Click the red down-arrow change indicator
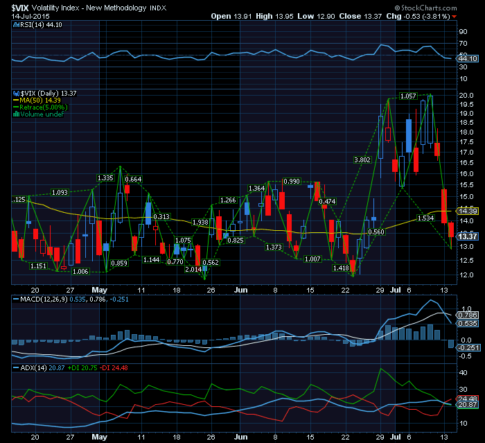 click(x=454, y=17)
